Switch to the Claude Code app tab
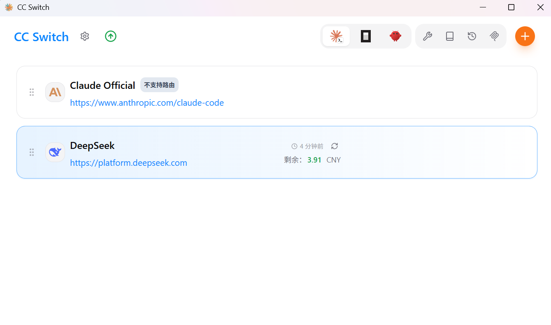Image resolution: width=551 pixels, height=325 pixels. point(336,36)
